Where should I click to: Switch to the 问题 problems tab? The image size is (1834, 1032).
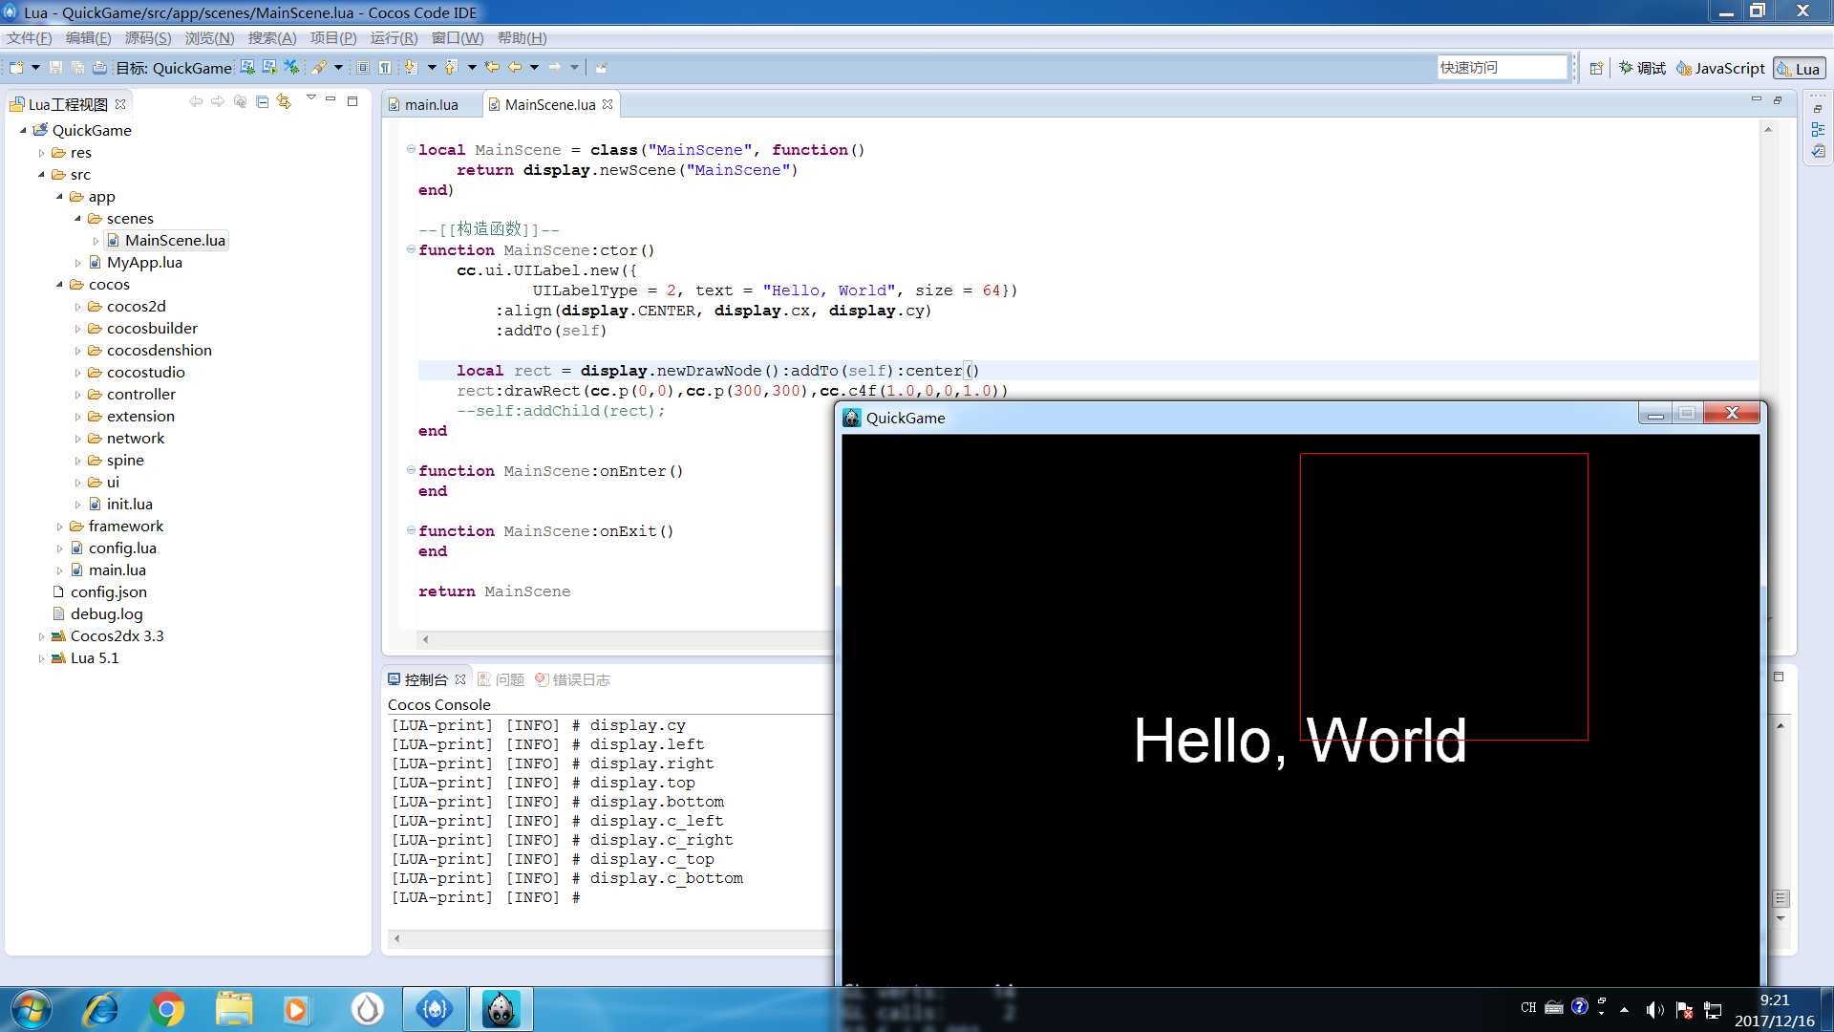[x=501, y=679]
